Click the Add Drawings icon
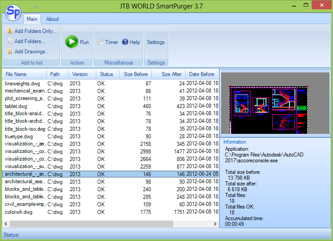Viewport: 333px width, 241px height. pos(10,52)
